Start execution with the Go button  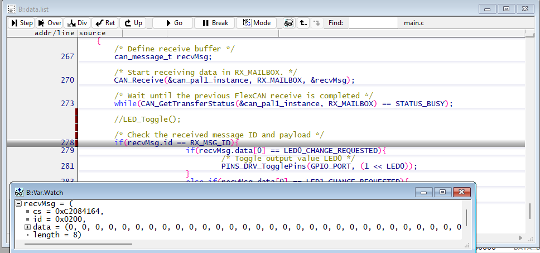[172, 23]
